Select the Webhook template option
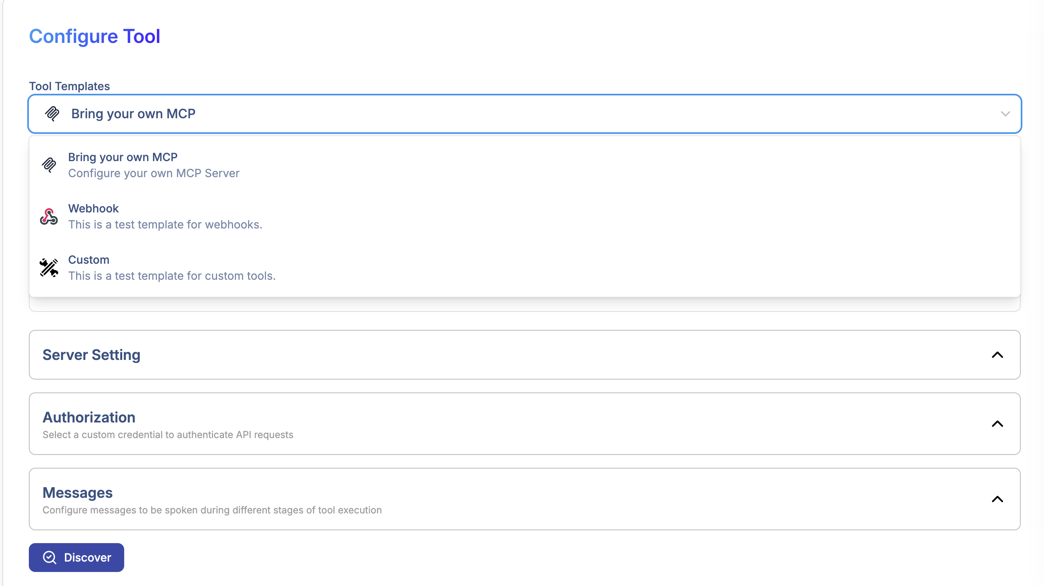This screenshot has height=586, width=1044. pos(165,216)
